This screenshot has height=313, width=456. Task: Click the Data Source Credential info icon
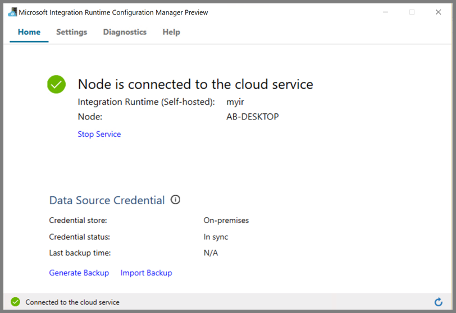tap(175, 200)
